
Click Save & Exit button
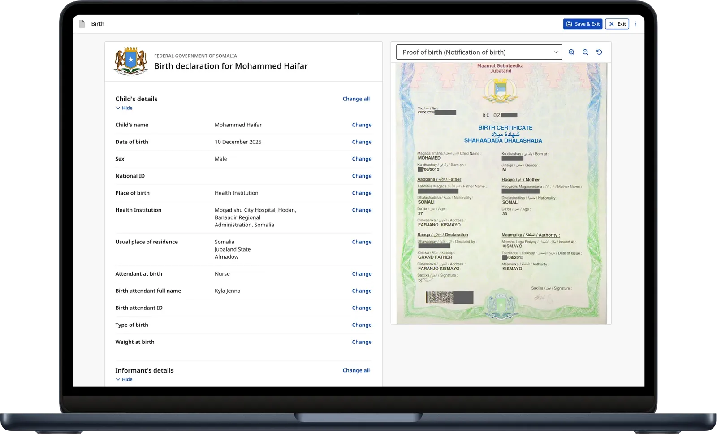click(583, 24)
